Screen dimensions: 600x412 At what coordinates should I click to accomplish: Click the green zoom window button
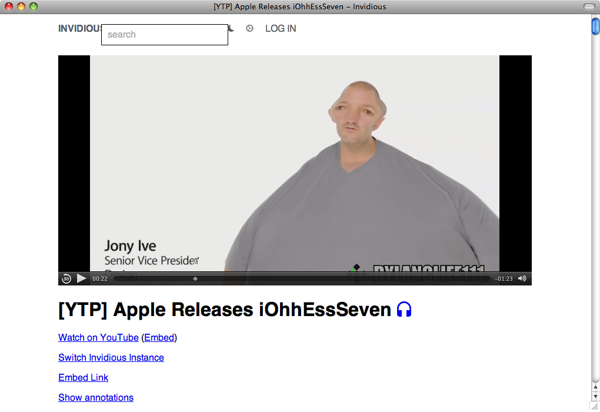click(x=34, y=6)
